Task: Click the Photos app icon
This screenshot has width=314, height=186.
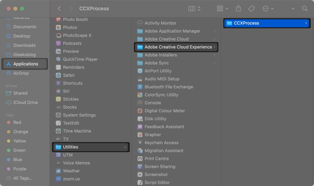Action: point(58,27)
